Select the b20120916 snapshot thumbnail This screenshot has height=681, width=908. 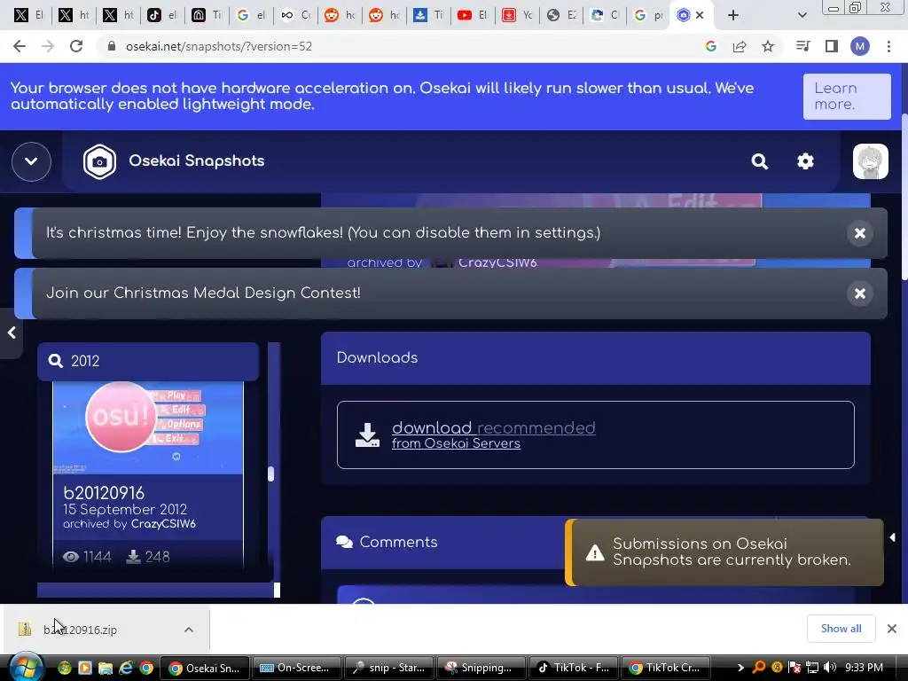[x=148, y=428]
